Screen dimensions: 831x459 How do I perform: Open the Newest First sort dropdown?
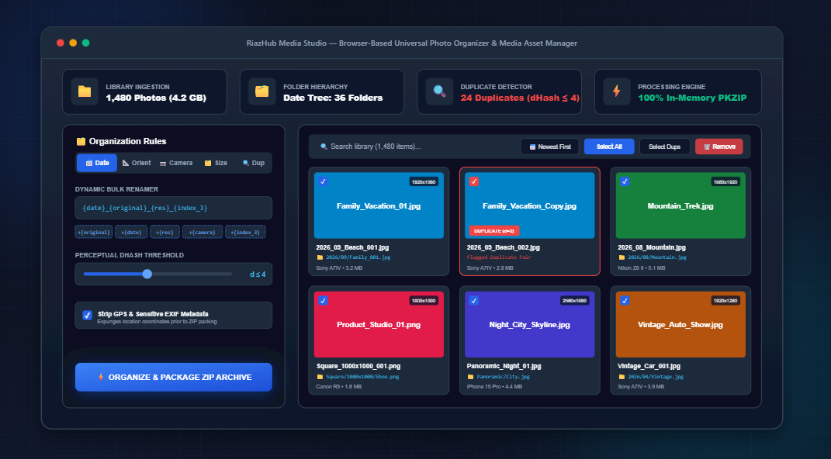click(x=550, y=147)
